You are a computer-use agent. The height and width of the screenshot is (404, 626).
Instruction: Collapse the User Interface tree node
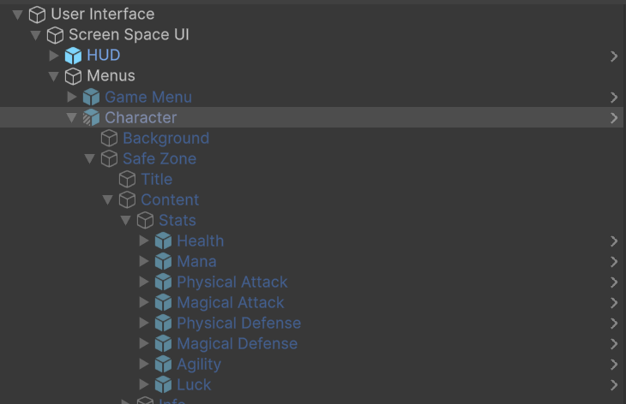click(17, 15)
